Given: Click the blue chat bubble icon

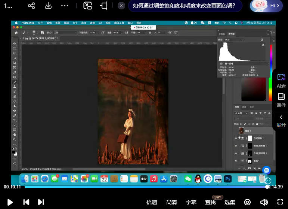Looking at the screenshot, I should (x=266, y=170).
